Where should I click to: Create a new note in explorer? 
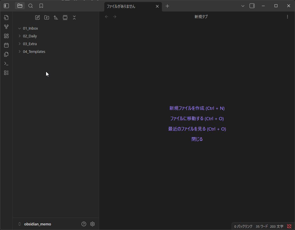pos(37,18)
